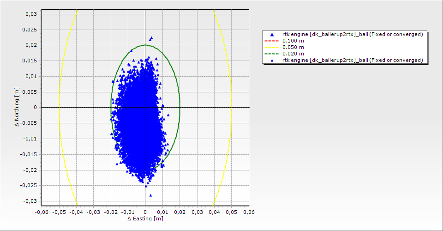
Task: Click the yellow dashed line legend swatch
Action: (271, 47)
